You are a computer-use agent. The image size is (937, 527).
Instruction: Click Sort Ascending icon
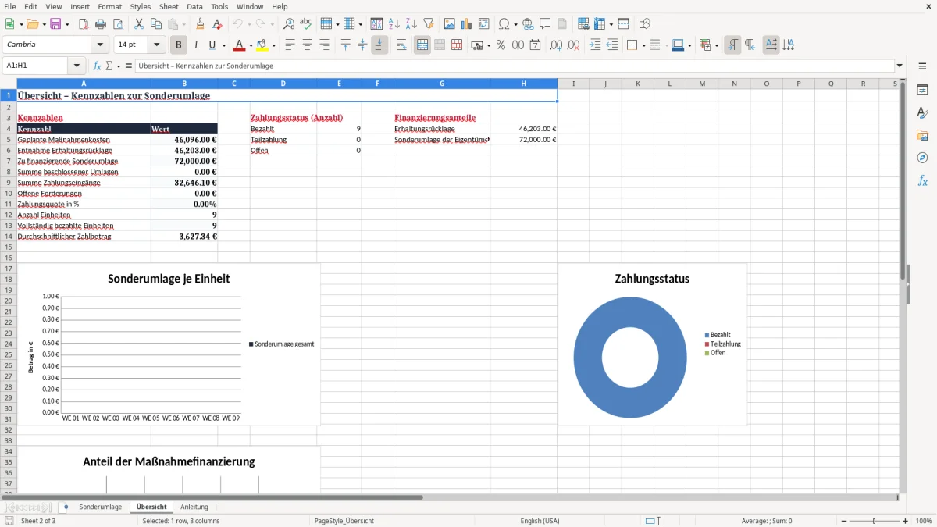point(394,24)
